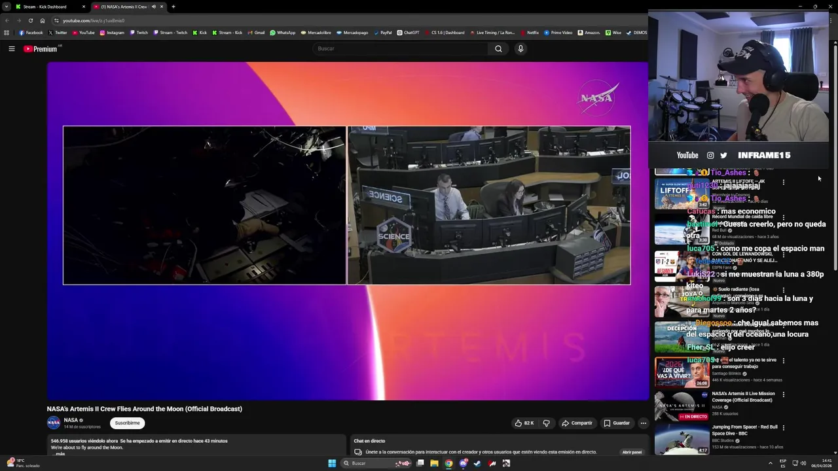Open LIFTOFF Artemis II video thumbnail

[x=682, y=194]
